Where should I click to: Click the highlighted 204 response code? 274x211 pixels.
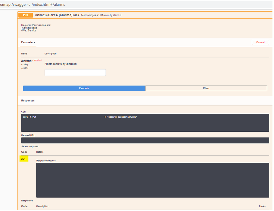point(23,158)
